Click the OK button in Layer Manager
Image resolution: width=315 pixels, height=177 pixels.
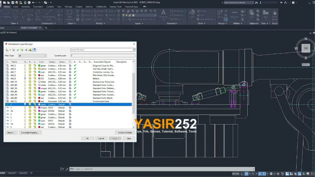[x=87, y=139]
